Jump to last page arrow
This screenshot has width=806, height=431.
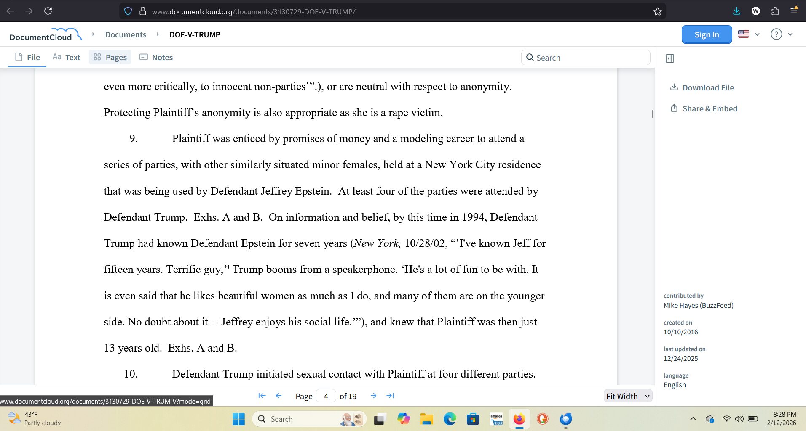point(390,396)
